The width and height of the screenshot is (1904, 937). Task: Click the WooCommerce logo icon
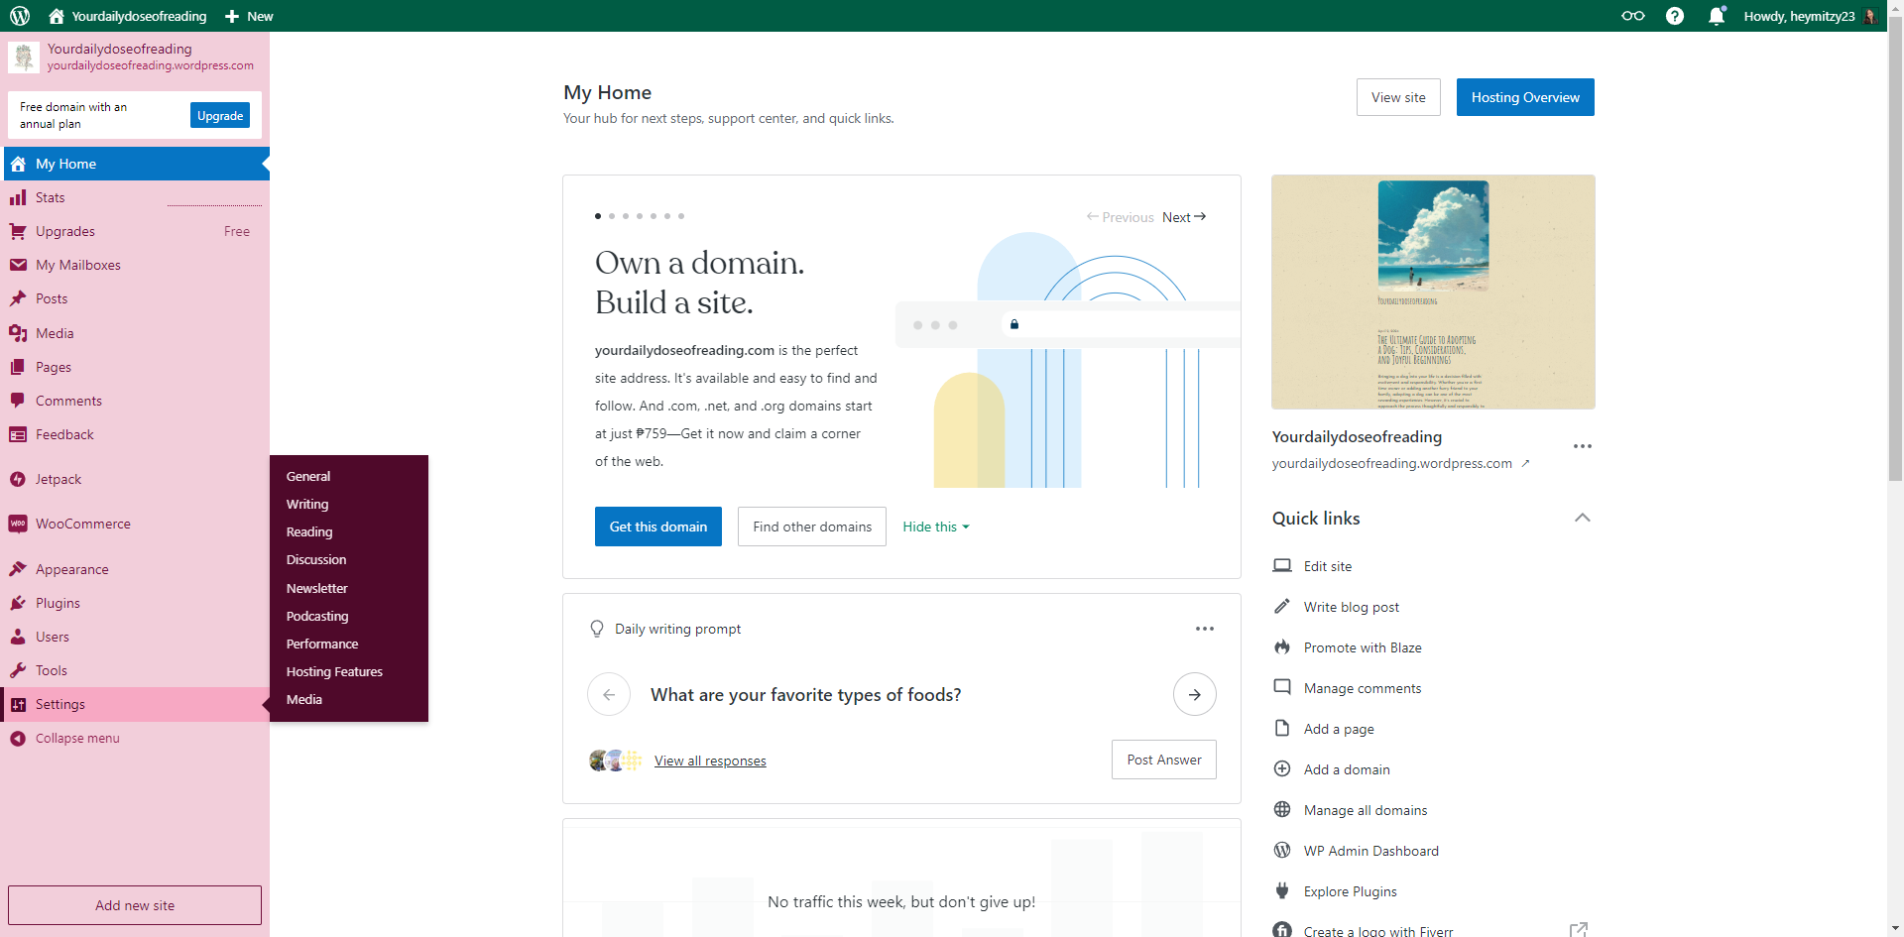click(x=18, y=524)
